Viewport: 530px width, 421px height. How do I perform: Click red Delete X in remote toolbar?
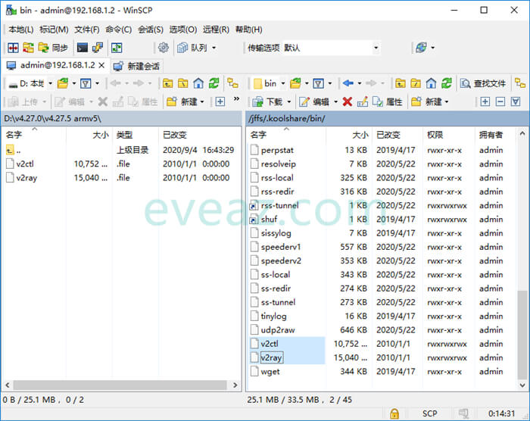[347, 101]
